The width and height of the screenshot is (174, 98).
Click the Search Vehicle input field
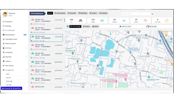coord(136,14)
